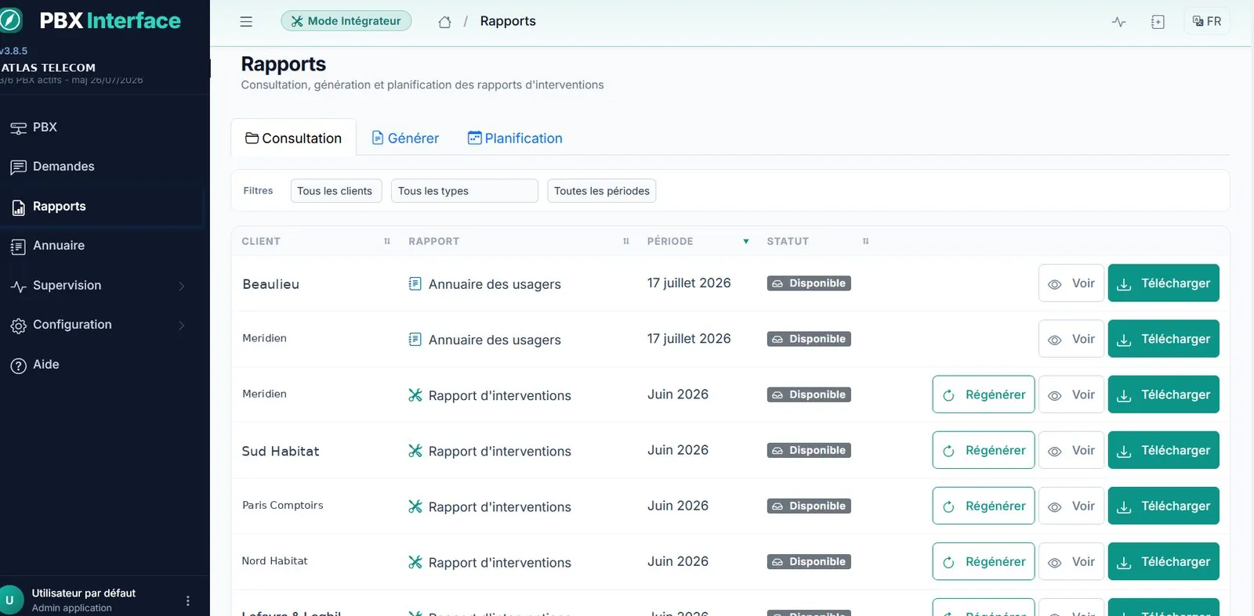Click Disponible status badge for Beaulieu
Image resolution: width=1254 pixels, height=616 pixels.
pyautogui.click(x=809, y=283)
